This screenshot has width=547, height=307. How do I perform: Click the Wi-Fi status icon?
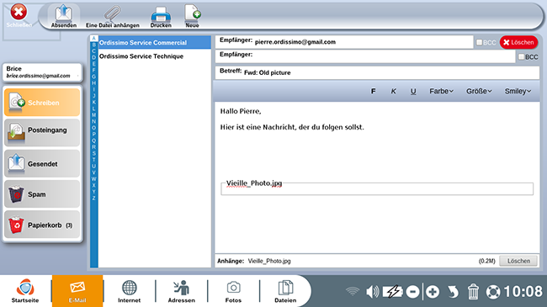pyautogui.click(x=353, y=291)
